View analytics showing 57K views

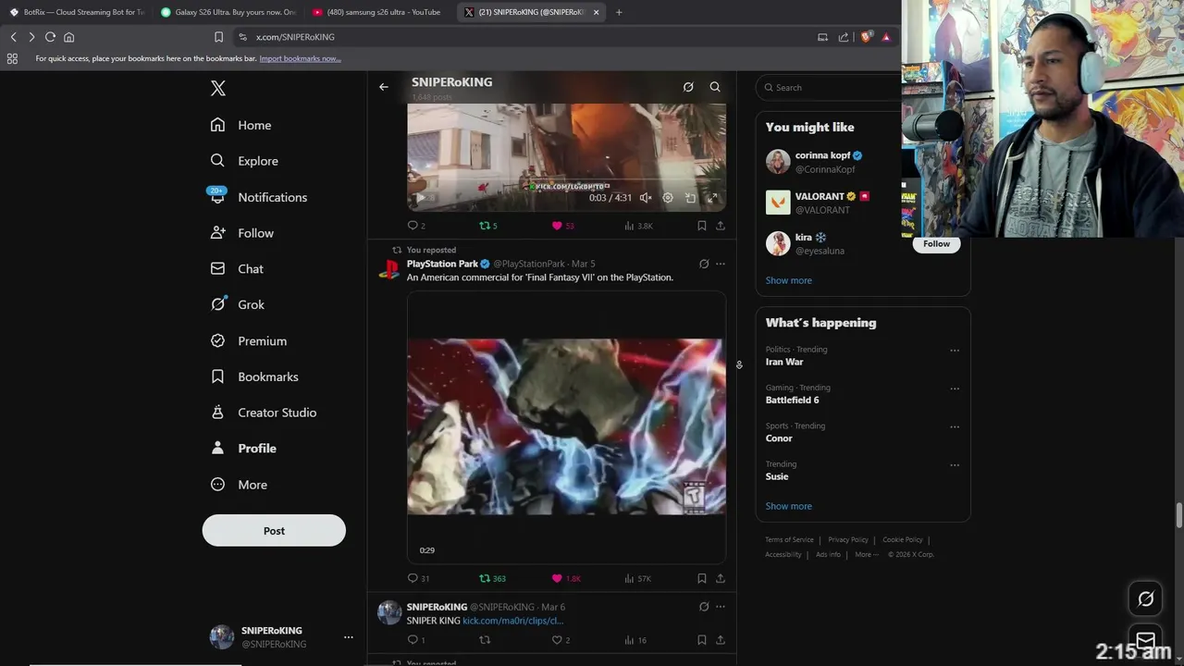pos(638,579)
